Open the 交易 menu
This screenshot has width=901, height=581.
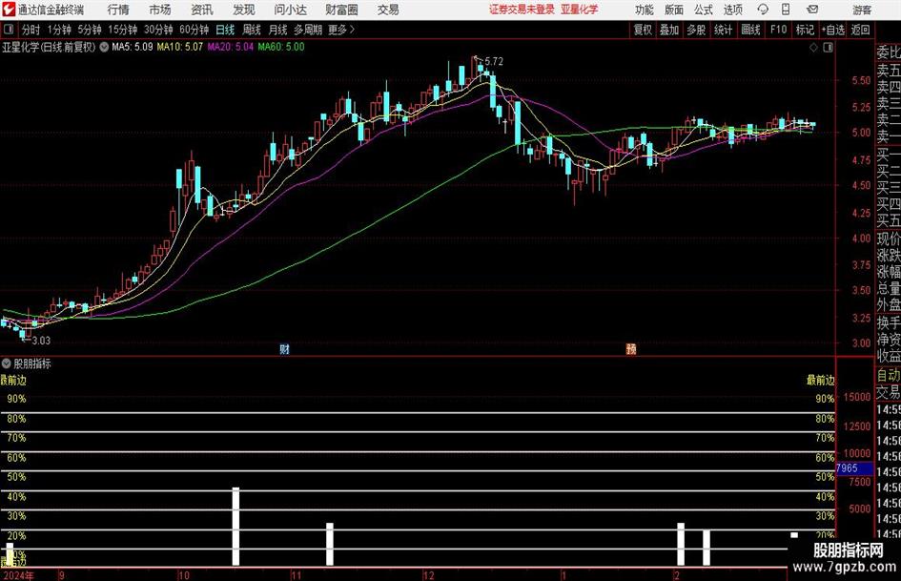coord(388,10)
